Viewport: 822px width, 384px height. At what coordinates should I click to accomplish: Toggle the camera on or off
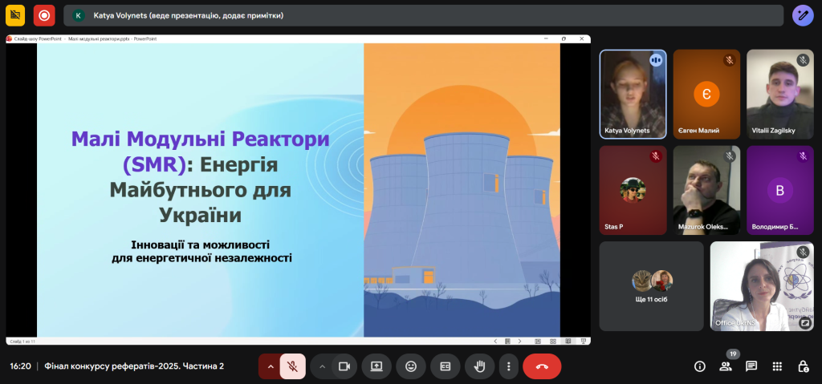point(344,366)
